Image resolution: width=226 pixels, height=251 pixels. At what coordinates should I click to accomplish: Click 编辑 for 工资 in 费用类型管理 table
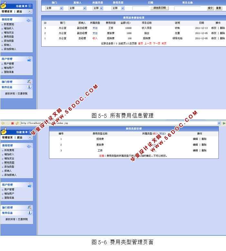click(195, 150)
